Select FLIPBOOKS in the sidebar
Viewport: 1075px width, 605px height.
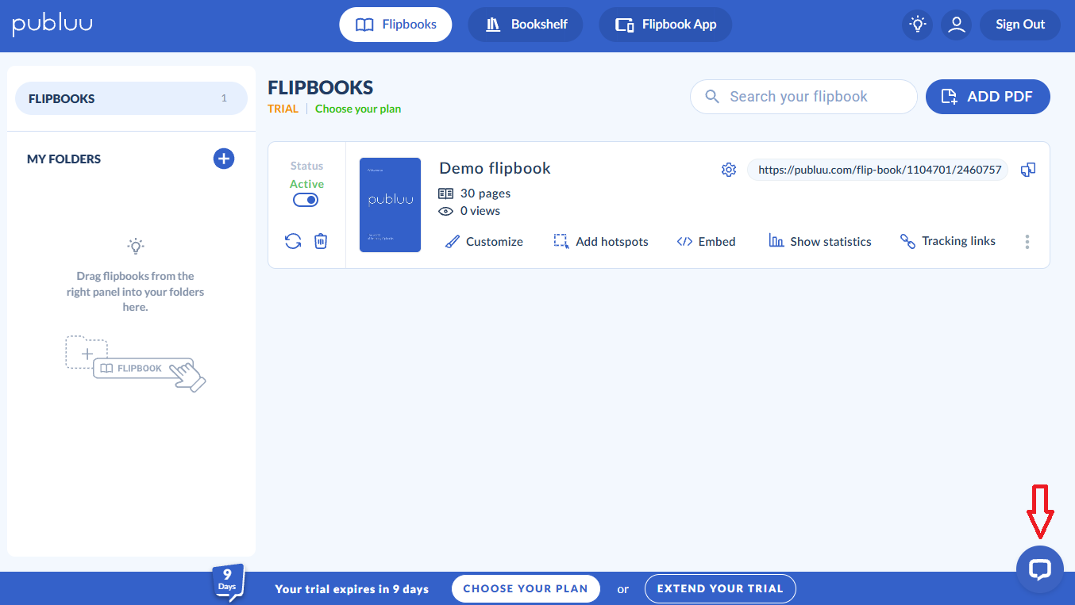tap(131, 99)
